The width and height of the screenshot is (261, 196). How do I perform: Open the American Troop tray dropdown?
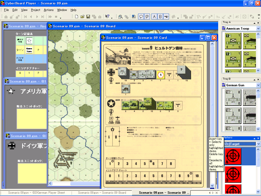[258, 29]
